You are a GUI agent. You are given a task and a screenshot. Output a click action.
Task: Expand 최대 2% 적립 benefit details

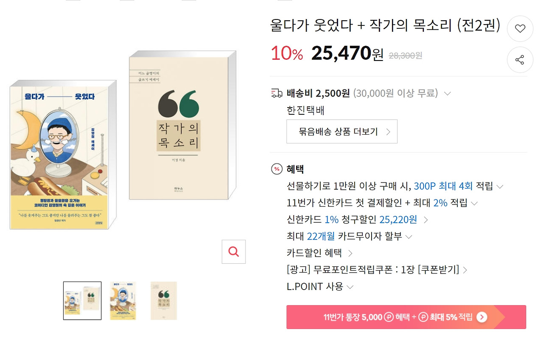point(474,203)
